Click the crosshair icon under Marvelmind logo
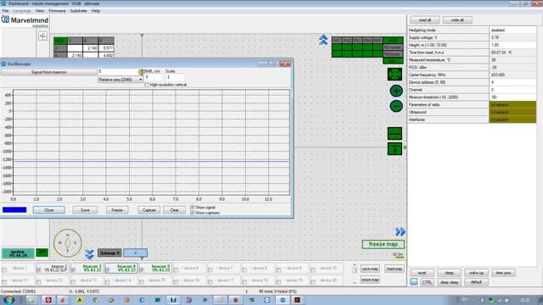Screen dimensions: 543x305 click(43, 36)
